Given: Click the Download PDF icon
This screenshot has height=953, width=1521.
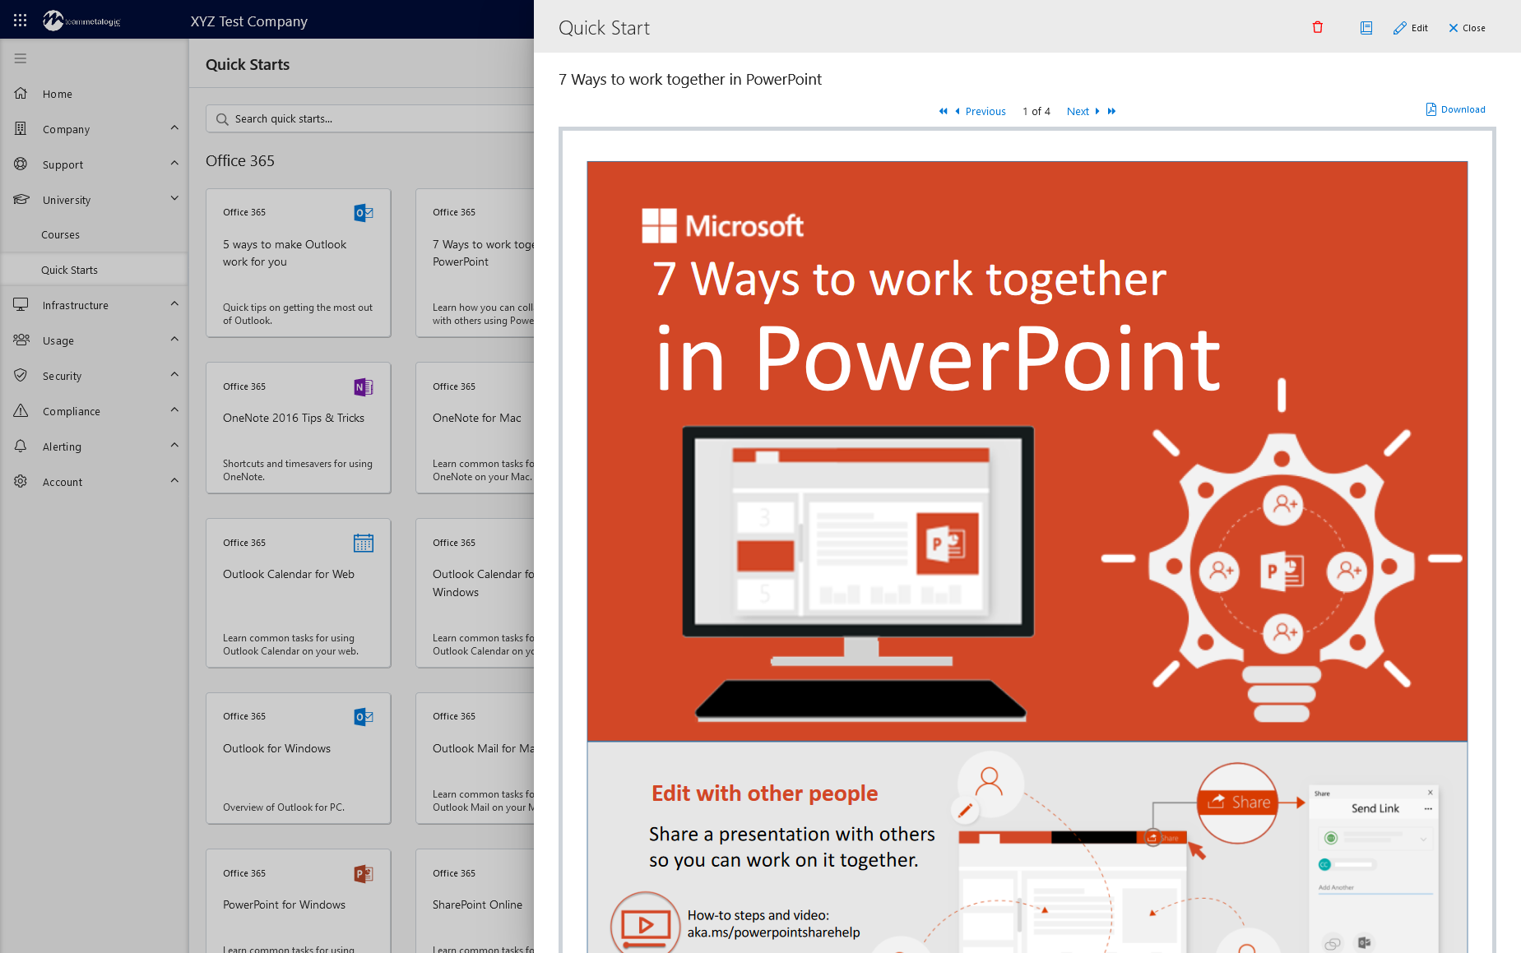Looking at the screenshot, I should point(1431,109).
